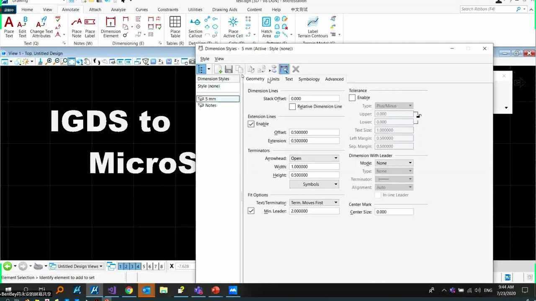
Task: Open the Style menu in dialog
Action: tap(204, 59)
